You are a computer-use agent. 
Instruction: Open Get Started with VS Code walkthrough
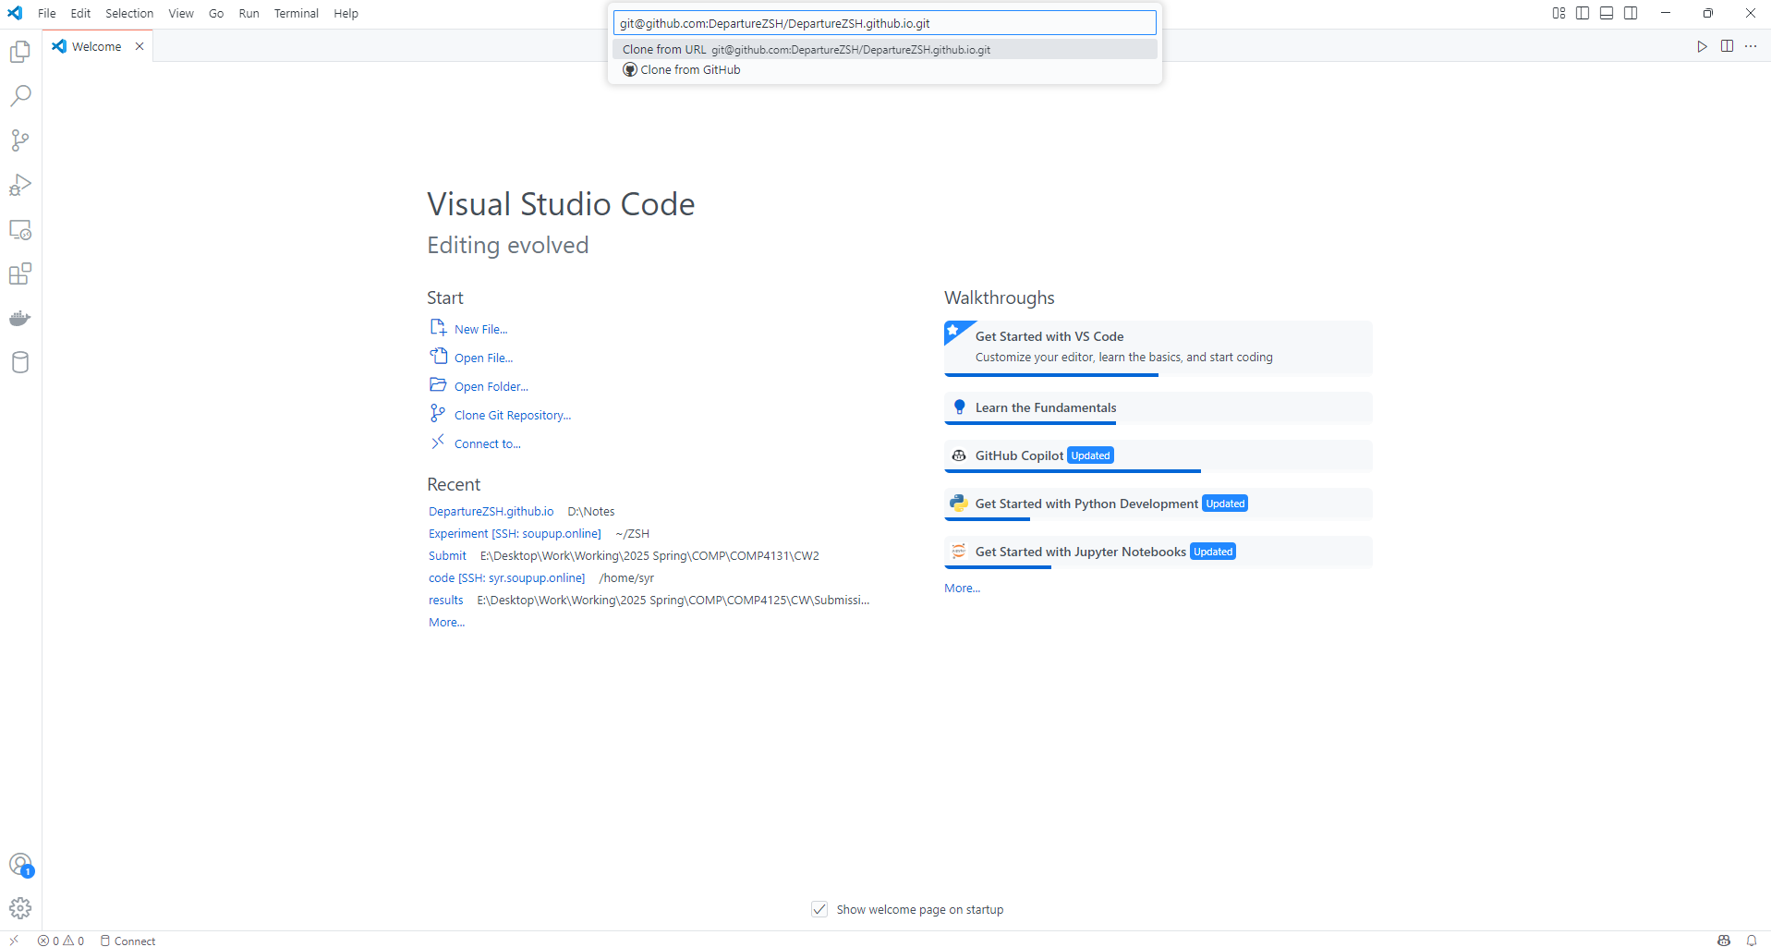[x=1158, y=347]
